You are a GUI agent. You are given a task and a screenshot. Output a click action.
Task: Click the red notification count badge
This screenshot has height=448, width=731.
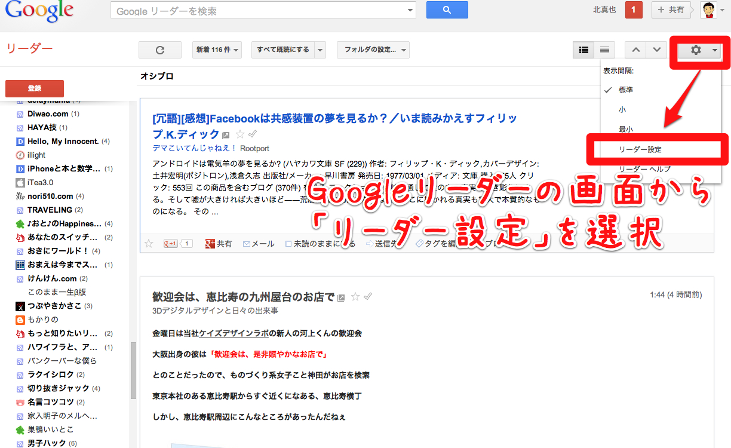coord(633,10)
